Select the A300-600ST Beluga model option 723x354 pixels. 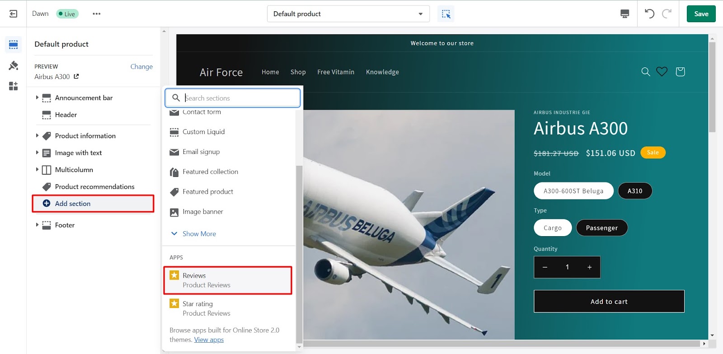573,191
